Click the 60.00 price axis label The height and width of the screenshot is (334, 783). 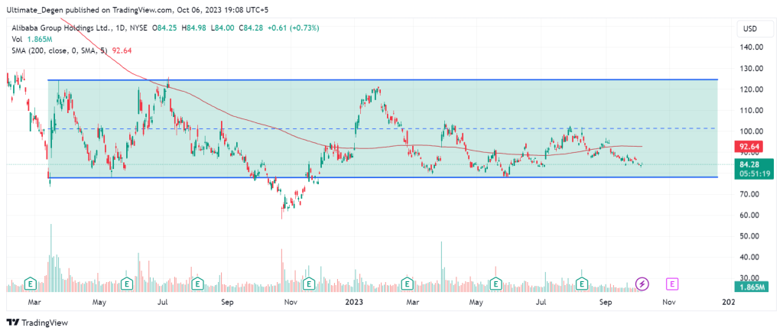click(x=750, y=216)
